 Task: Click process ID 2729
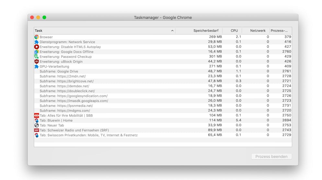coord(287,135)
